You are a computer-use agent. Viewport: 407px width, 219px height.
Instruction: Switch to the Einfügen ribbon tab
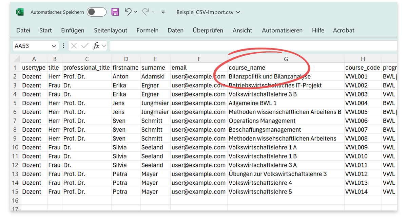pyautogui.click(x=73, y=30)
